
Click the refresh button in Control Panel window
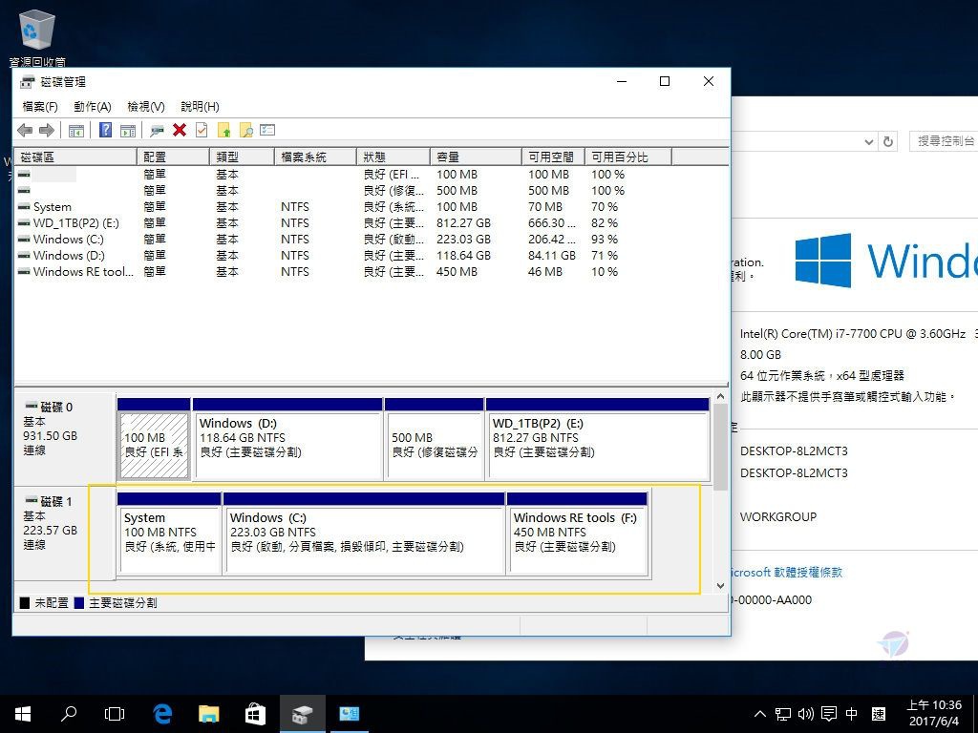tap(888, 141)
